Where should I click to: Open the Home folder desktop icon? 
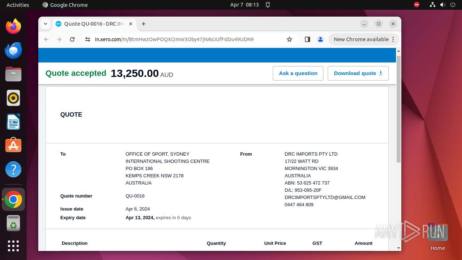[437, 237]
